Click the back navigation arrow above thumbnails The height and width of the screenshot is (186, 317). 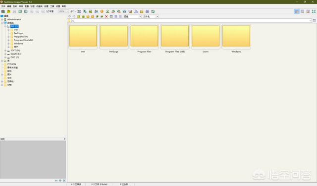click(x=69, y=16)
